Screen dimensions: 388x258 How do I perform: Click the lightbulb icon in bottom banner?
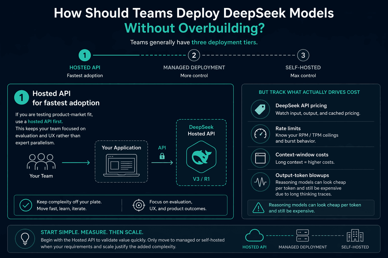coord(25,239)
